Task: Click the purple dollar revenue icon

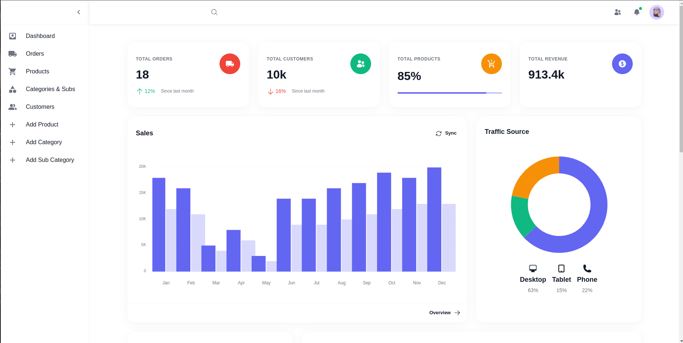Action: pos(622,64)
